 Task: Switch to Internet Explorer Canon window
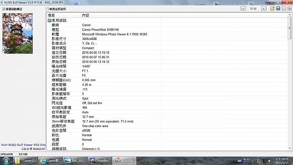point(50,161)
